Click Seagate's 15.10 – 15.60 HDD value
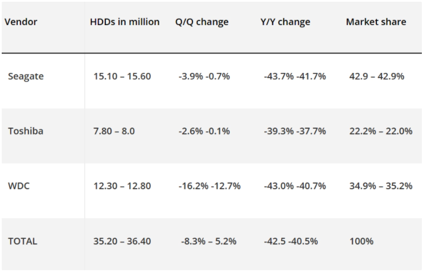 (x=122, y=76)
